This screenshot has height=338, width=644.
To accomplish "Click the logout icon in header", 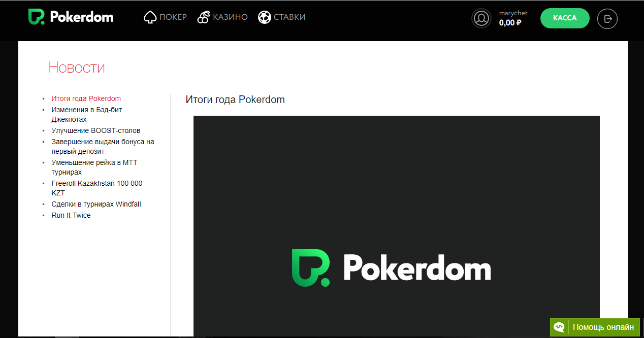I will (x=607, y=19).
